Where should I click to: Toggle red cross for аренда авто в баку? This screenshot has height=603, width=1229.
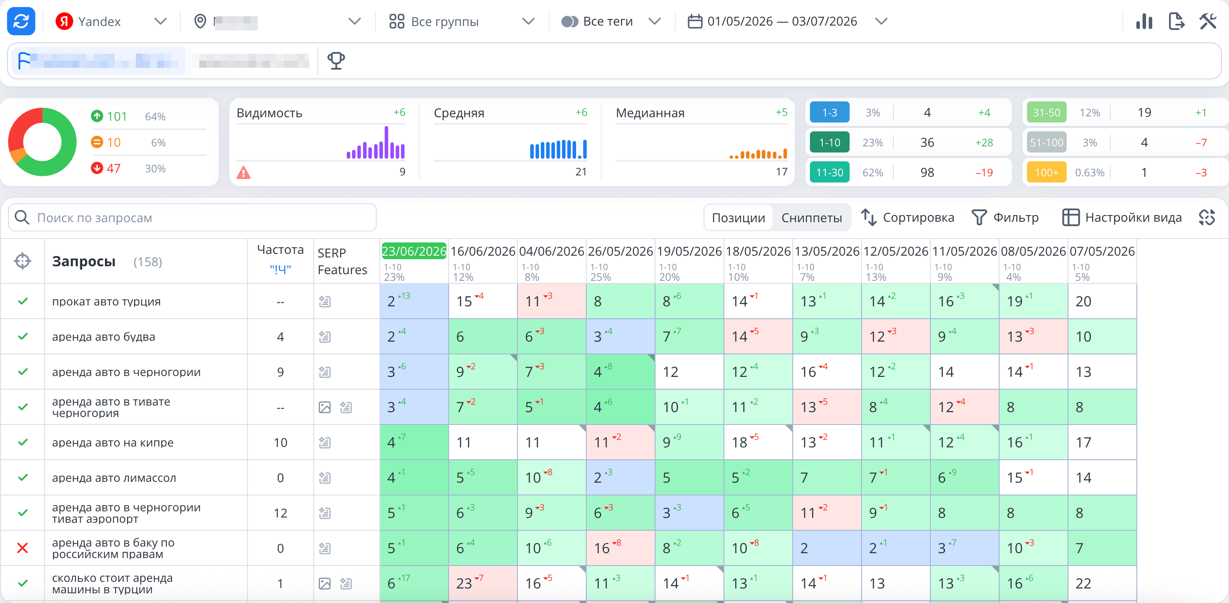22,548
